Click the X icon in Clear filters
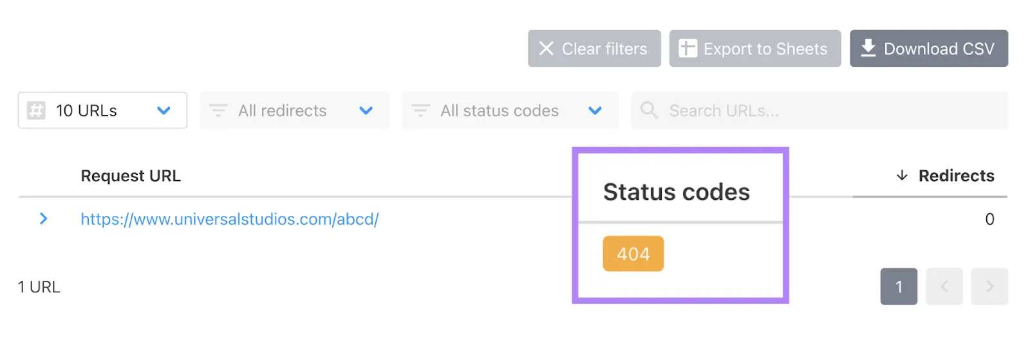Screen dimensions: 1030x338 pos(546,49)
